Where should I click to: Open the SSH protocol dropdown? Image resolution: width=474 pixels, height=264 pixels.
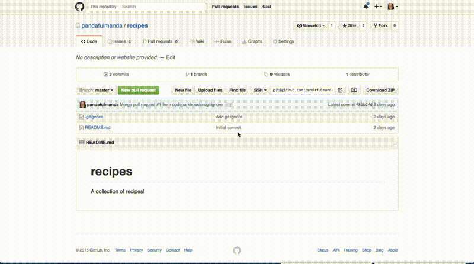pyautogui.click(x=260, y=90)
